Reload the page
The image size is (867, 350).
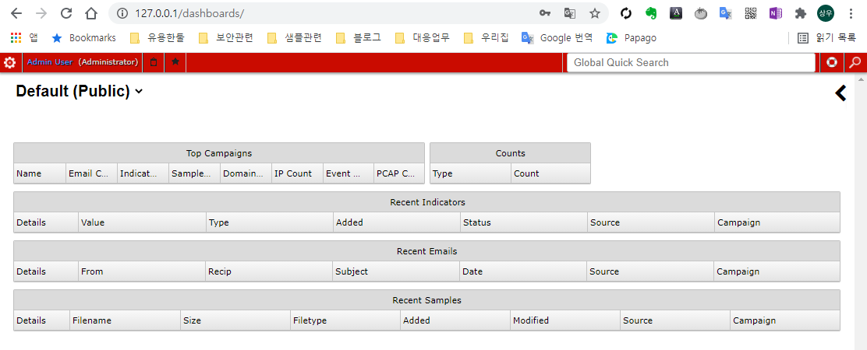66,13
